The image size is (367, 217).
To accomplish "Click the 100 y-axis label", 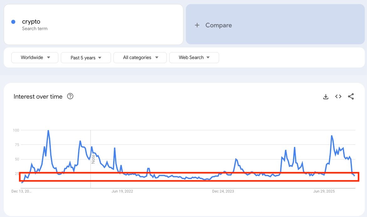I will [x=16, y=130].
